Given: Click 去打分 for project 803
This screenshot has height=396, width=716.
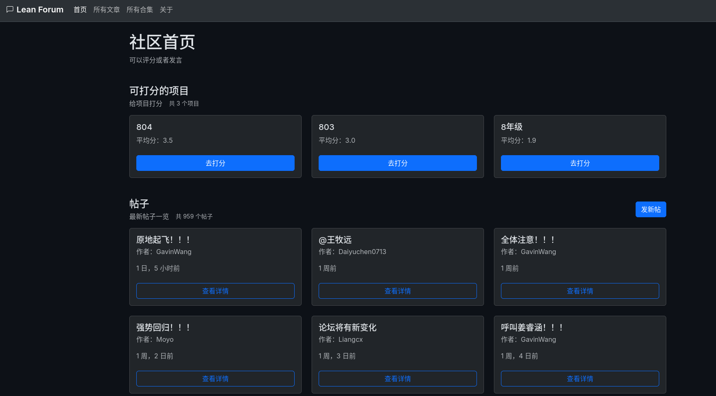Looking at the screenshot, I should 398,163.
